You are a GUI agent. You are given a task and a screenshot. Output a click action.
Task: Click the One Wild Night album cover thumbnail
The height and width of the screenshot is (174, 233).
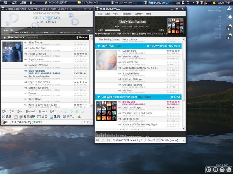[106, 111]
